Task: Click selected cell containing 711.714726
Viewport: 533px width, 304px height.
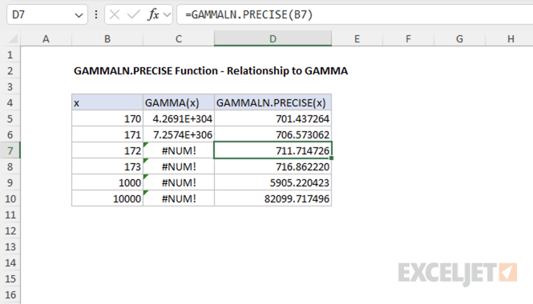Action: click(x=273, y=150)
